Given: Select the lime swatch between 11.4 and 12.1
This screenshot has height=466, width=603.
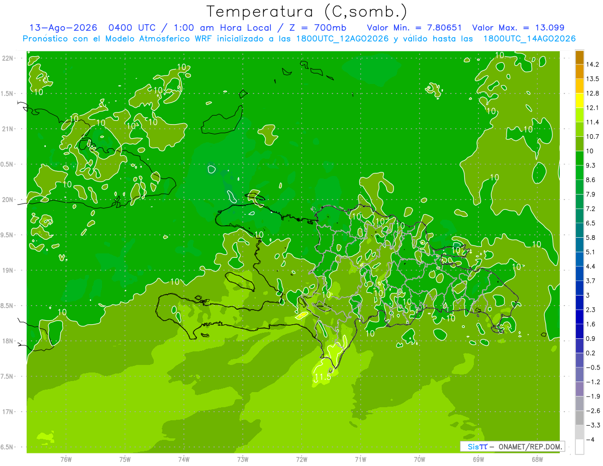Looking at the screenshot, I should click(x=579, y=115).
